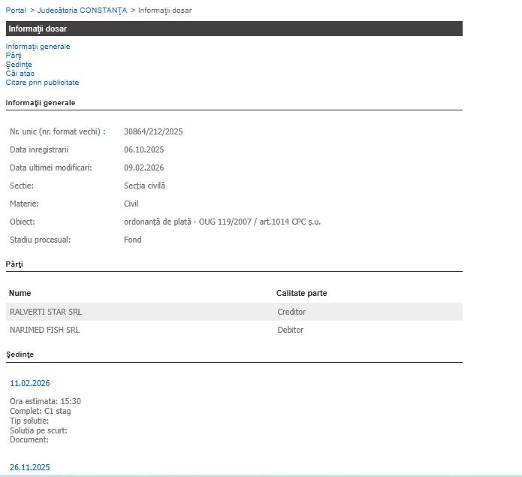Click the Calitate parte column header

pos(301,293)
